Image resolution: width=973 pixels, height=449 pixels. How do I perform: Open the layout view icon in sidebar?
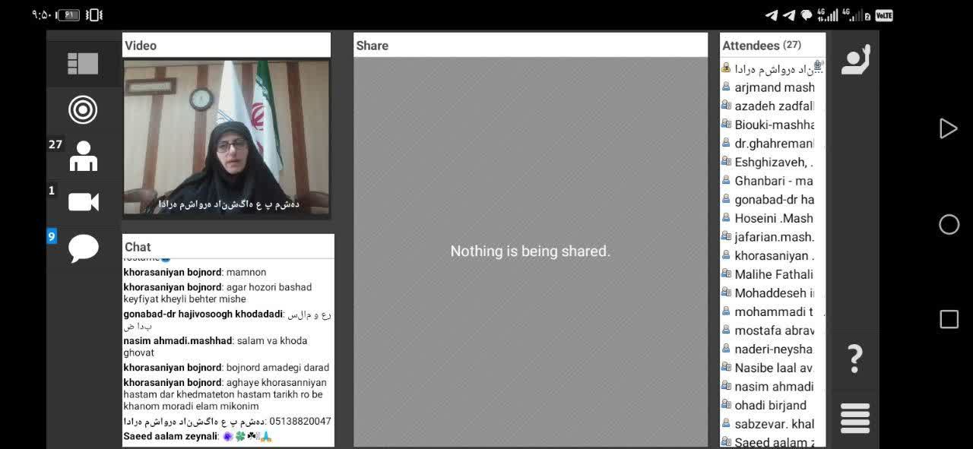tap(83, 64)
